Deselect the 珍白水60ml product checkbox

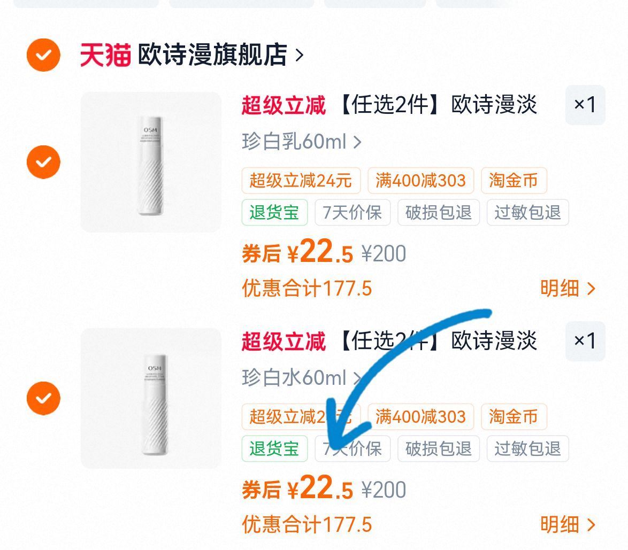pyautogui.click(x=43, y=398)
